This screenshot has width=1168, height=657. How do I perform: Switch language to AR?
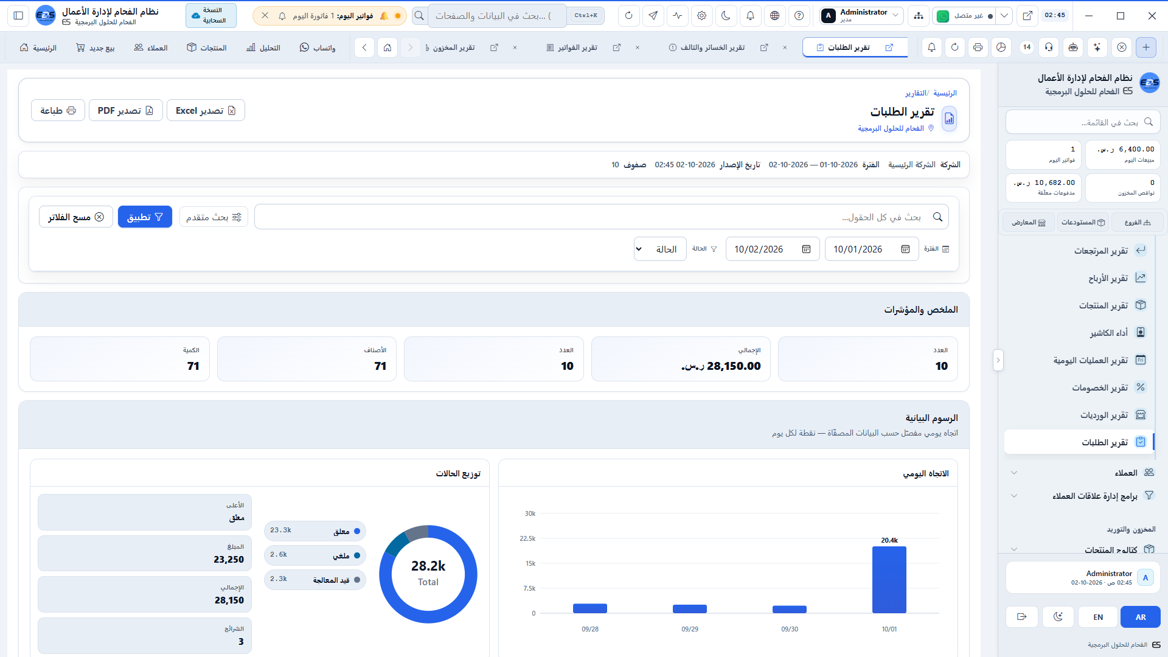coord(1141,617)
